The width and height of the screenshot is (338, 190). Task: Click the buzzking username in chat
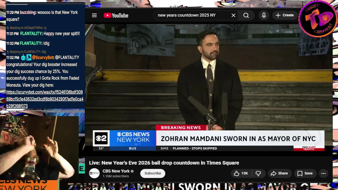[x=28, y=12]
